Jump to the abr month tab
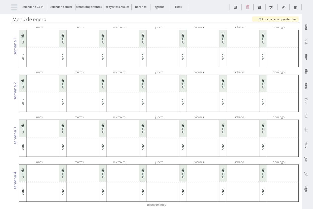This screenshot has width=313, height=209. 306,130
